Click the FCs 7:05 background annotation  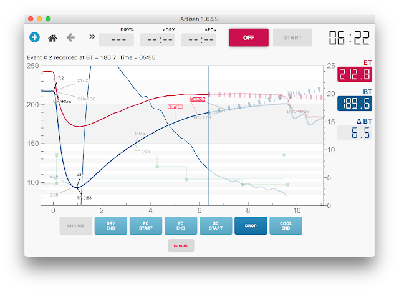(202, 118)
